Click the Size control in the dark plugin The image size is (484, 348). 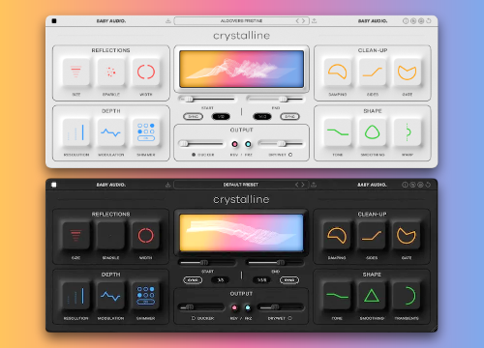pos(76,235)
